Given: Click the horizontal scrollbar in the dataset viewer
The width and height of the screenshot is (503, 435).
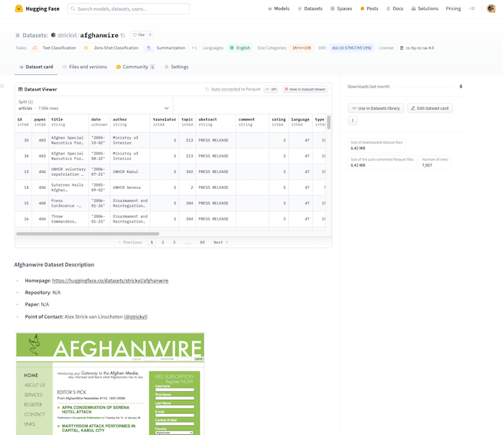Looking at the screenshot, I should [x=86, y=233].
